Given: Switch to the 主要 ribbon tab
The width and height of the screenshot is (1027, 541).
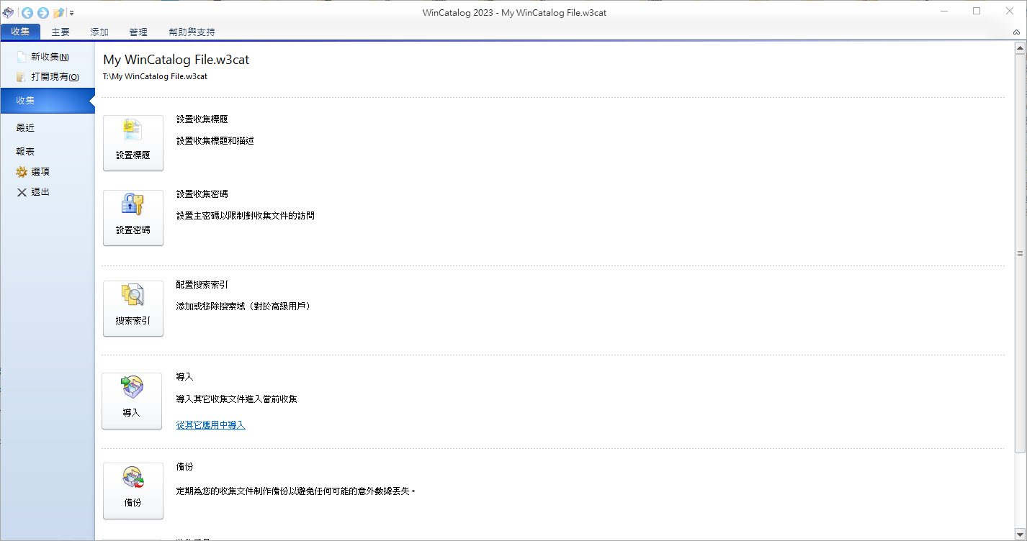Looking at the screenshot, I should coord(60,32).
